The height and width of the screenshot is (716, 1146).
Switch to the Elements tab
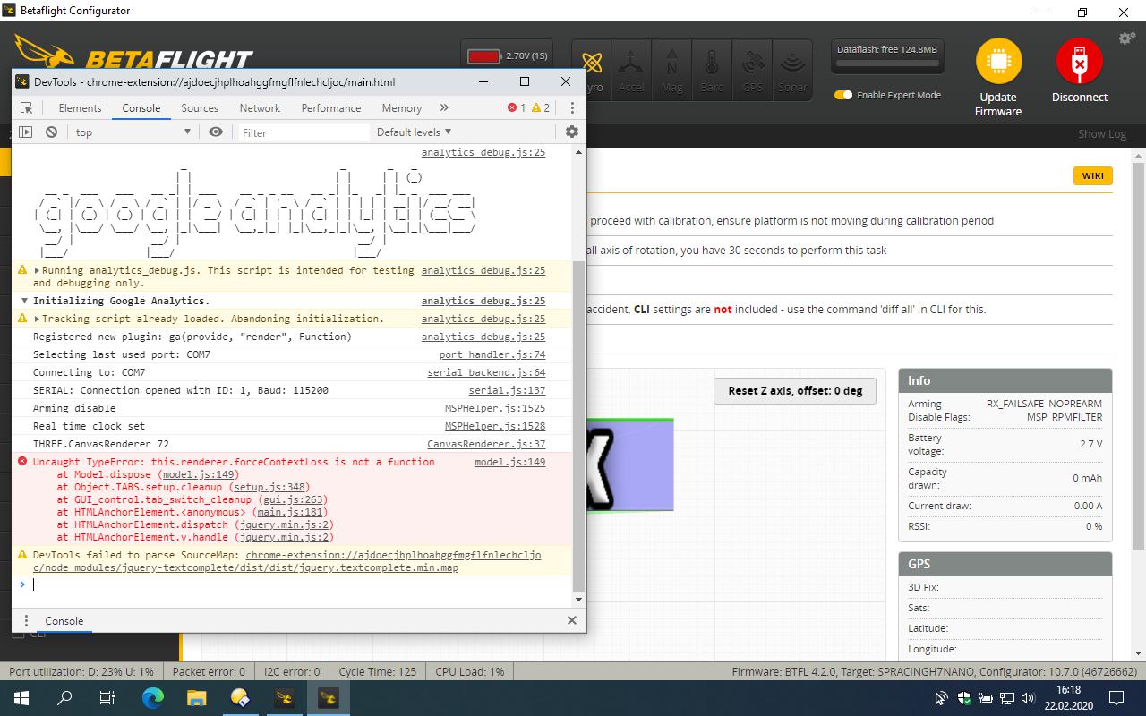coord(80,107)
